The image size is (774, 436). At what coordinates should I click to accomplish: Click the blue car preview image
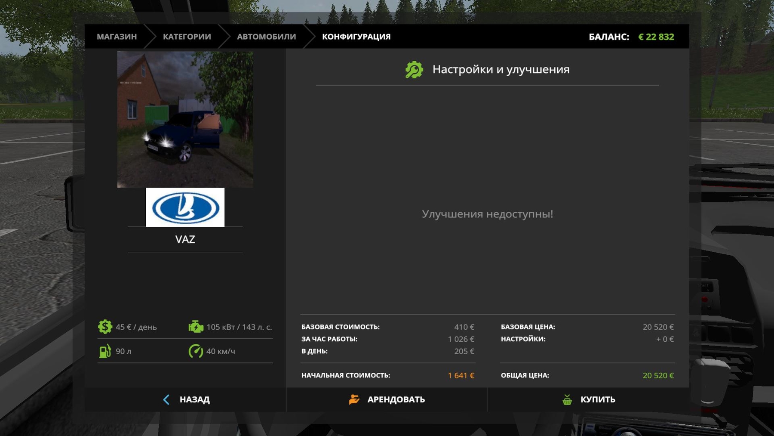pos(185,119)
